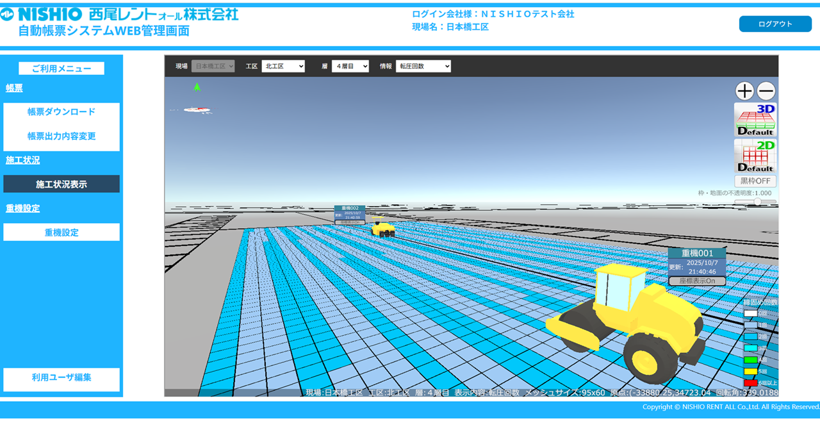The width and height of the screenshot is (820, 421).
Task: Open 重機設定 white menu item
Action: 61,232
